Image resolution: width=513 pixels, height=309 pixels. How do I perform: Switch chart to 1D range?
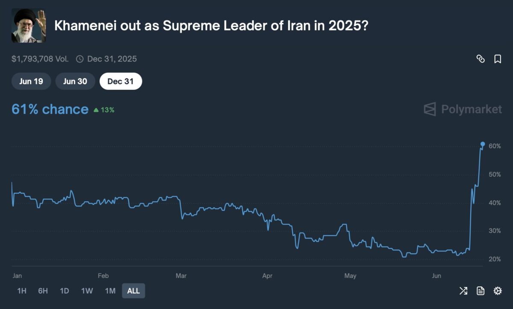(65, 291)
